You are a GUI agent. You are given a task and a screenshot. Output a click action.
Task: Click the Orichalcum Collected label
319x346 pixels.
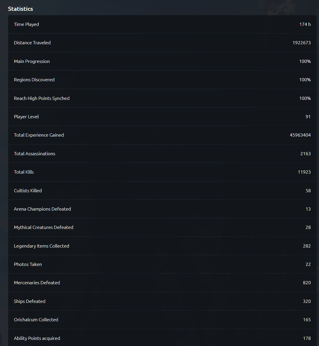36,319
